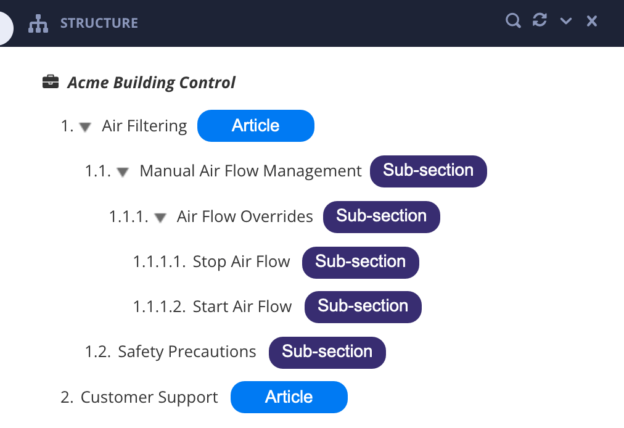This screenshot has height=428, width=624.
Task: Click the Article badge next to Customer Support
Action: (289, 397)
